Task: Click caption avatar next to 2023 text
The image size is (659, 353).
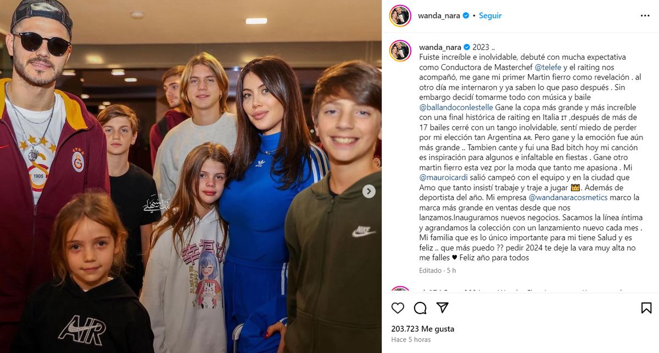Action: point(400,51)
